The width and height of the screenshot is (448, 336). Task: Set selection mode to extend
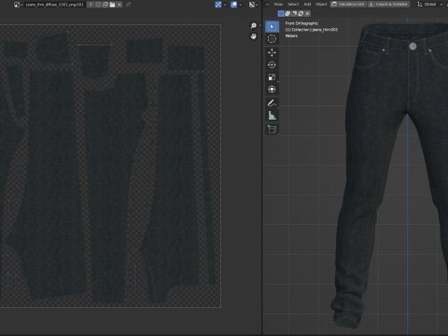coord(287,13)
